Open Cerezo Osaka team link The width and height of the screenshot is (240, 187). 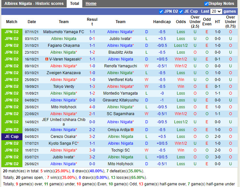[x=64, y=137]
